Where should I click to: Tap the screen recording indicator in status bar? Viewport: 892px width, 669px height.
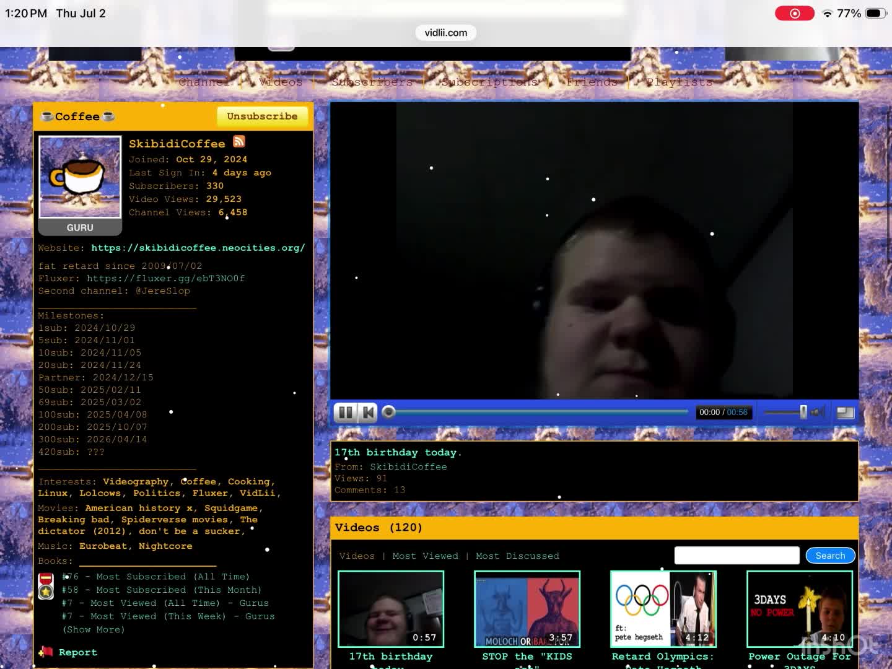tap(795, 13)
